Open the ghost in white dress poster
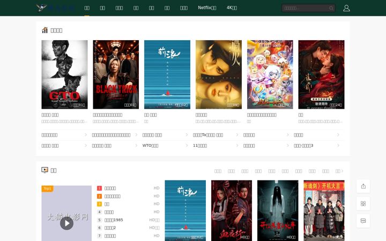 278,210
